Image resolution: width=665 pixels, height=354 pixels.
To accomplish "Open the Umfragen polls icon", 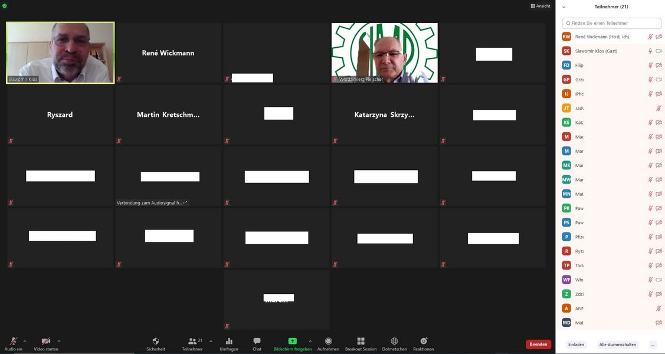I will point(229,341).
